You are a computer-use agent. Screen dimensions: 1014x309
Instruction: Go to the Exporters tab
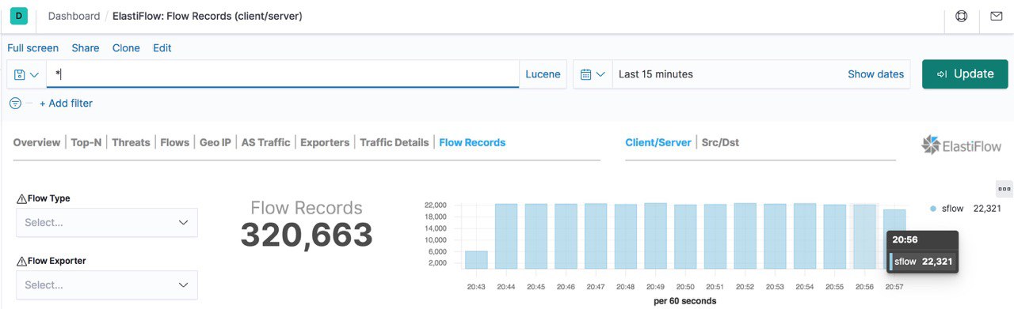pos(325,142)
